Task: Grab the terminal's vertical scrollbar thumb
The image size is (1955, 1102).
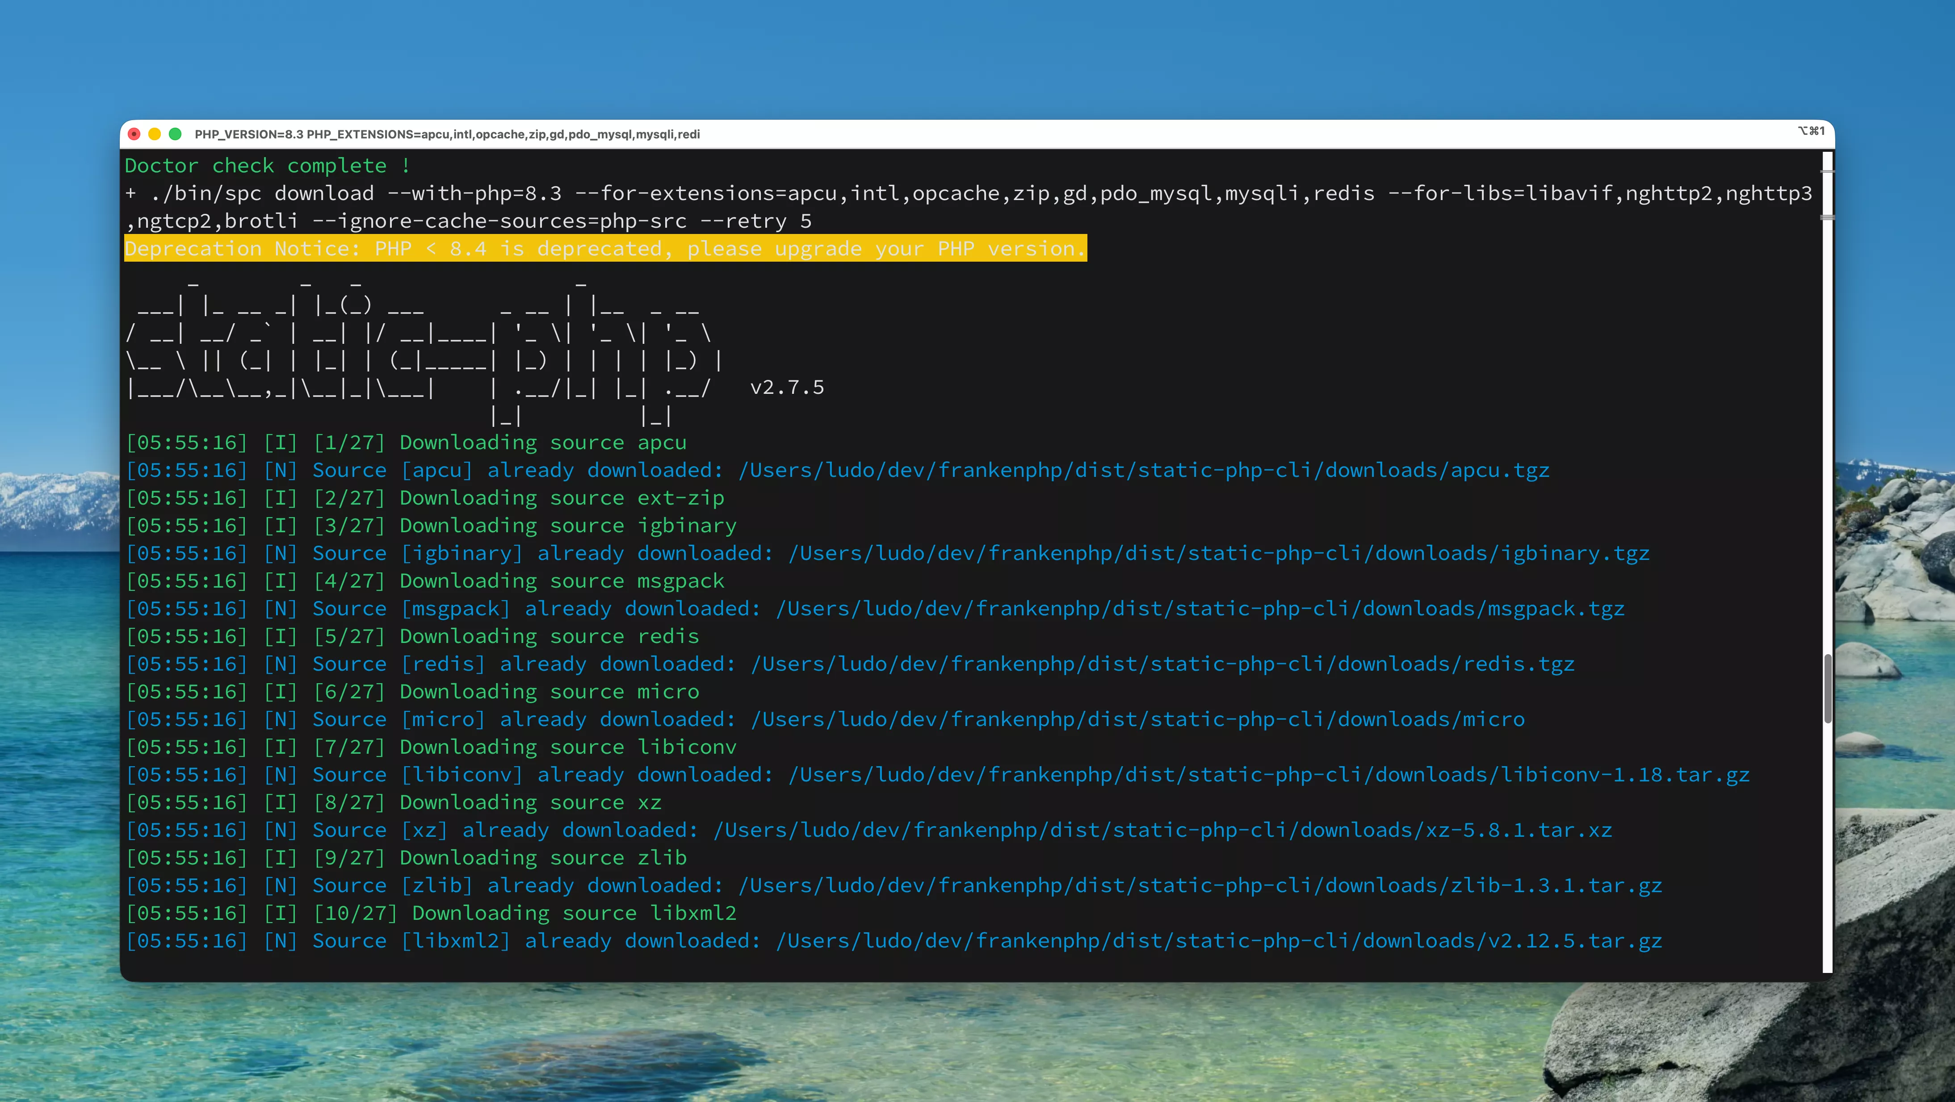Action: coord(1828,688)
